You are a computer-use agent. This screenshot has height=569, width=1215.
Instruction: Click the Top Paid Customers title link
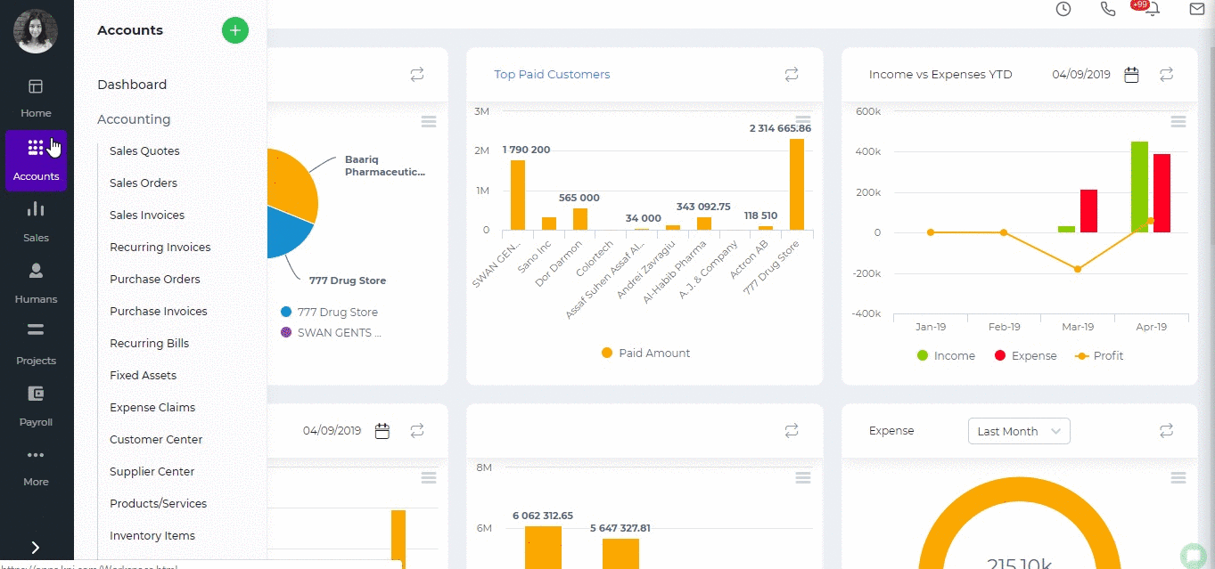coord(553,75)
